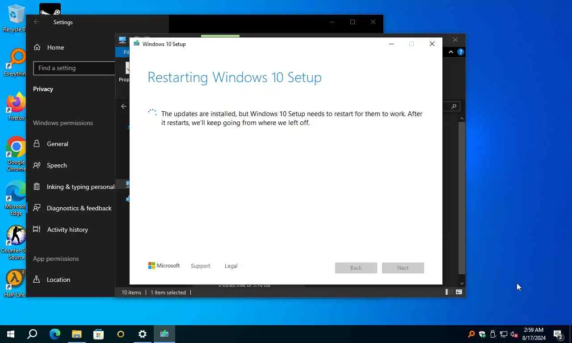Open taskbar Search
572x343 pixels.
[x=32, y=334]
